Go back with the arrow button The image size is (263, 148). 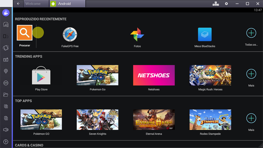pos(18,3)
